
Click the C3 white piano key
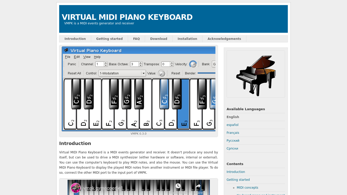(x=158, y=119)
